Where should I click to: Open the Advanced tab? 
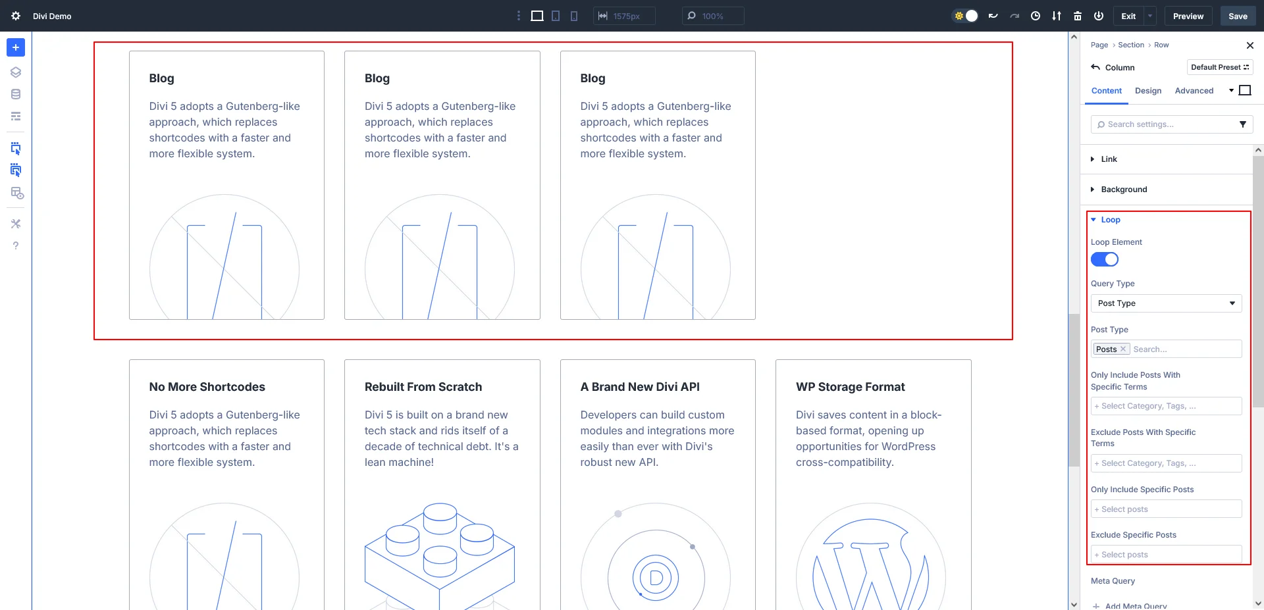click(1194, 91)
